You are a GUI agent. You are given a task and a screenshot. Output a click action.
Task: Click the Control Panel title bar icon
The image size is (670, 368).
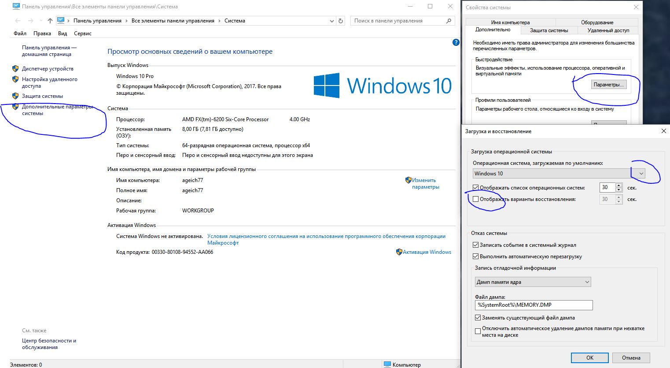16,7
